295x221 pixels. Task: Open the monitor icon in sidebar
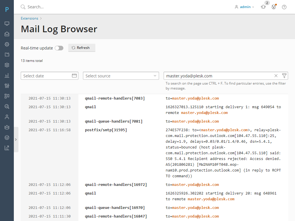pos(7,24)
